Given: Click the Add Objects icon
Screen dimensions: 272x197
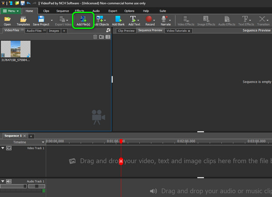Looking at the screenshot, I should point(100,19).
